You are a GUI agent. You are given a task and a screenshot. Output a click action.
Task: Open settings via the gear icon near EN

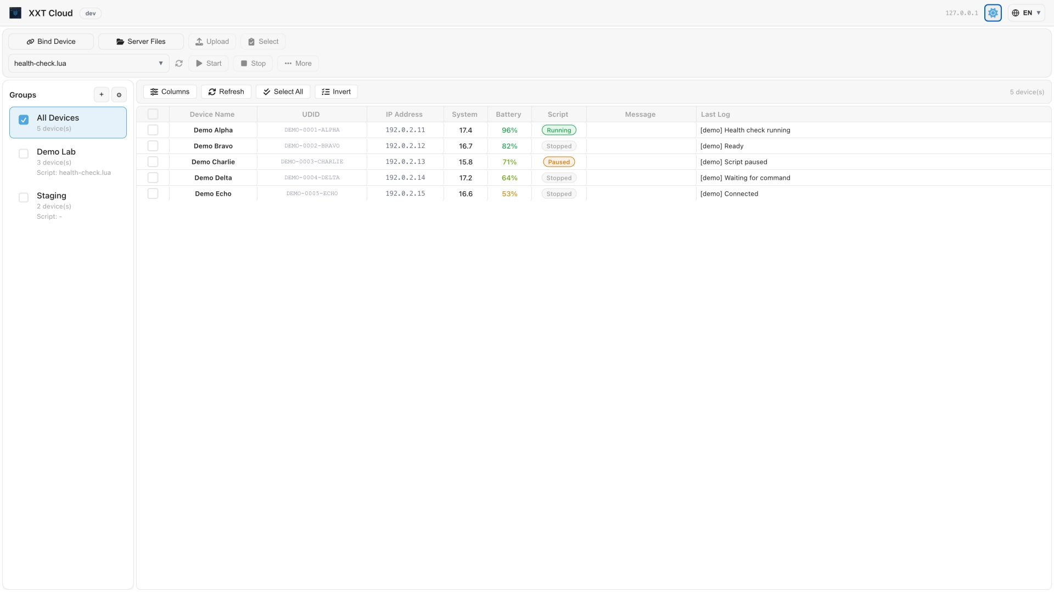[x=993, y=13]
